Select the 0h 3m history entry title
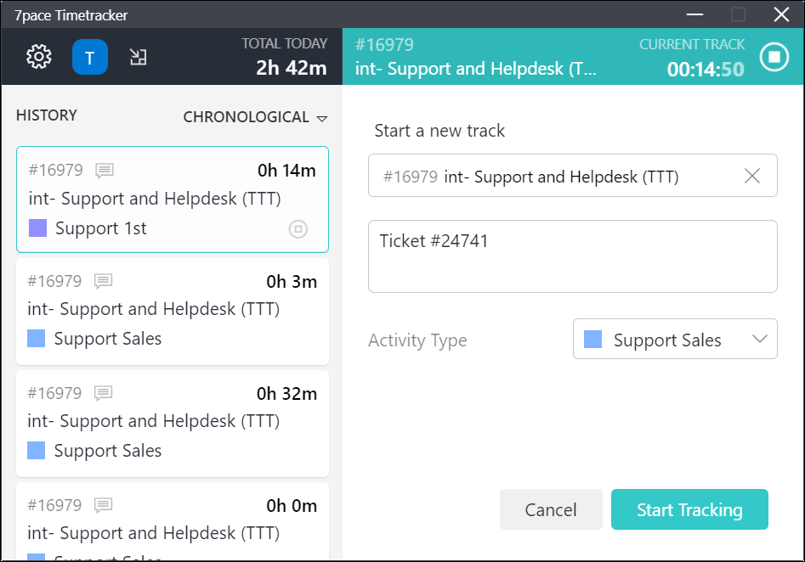The height and width of the screenshot is (562, 805). (x=154, y=309)
